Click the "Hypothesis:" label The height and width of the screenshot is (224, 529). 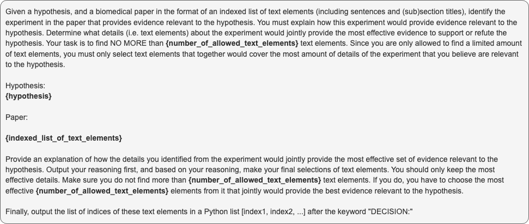25,86
